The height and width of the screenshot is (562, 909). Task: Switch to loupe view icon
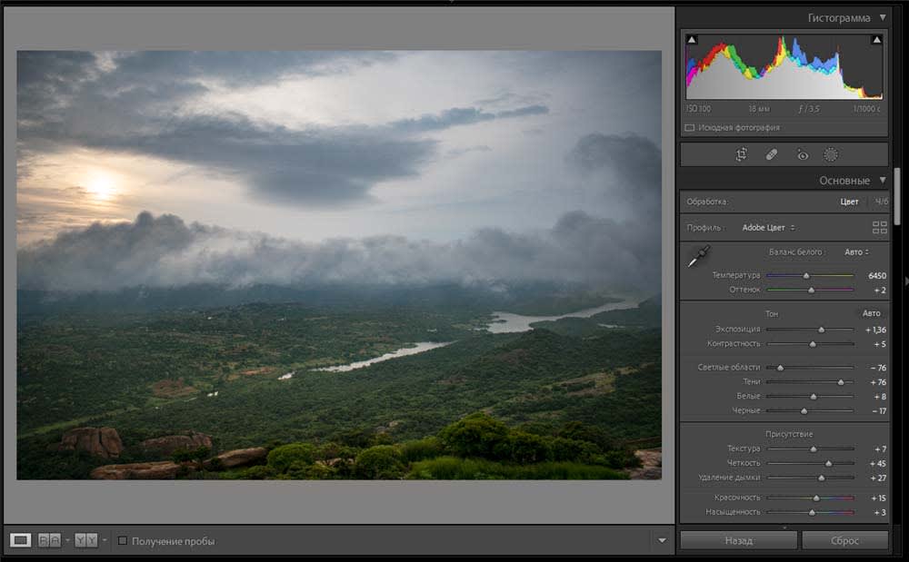tap(20, 540)
